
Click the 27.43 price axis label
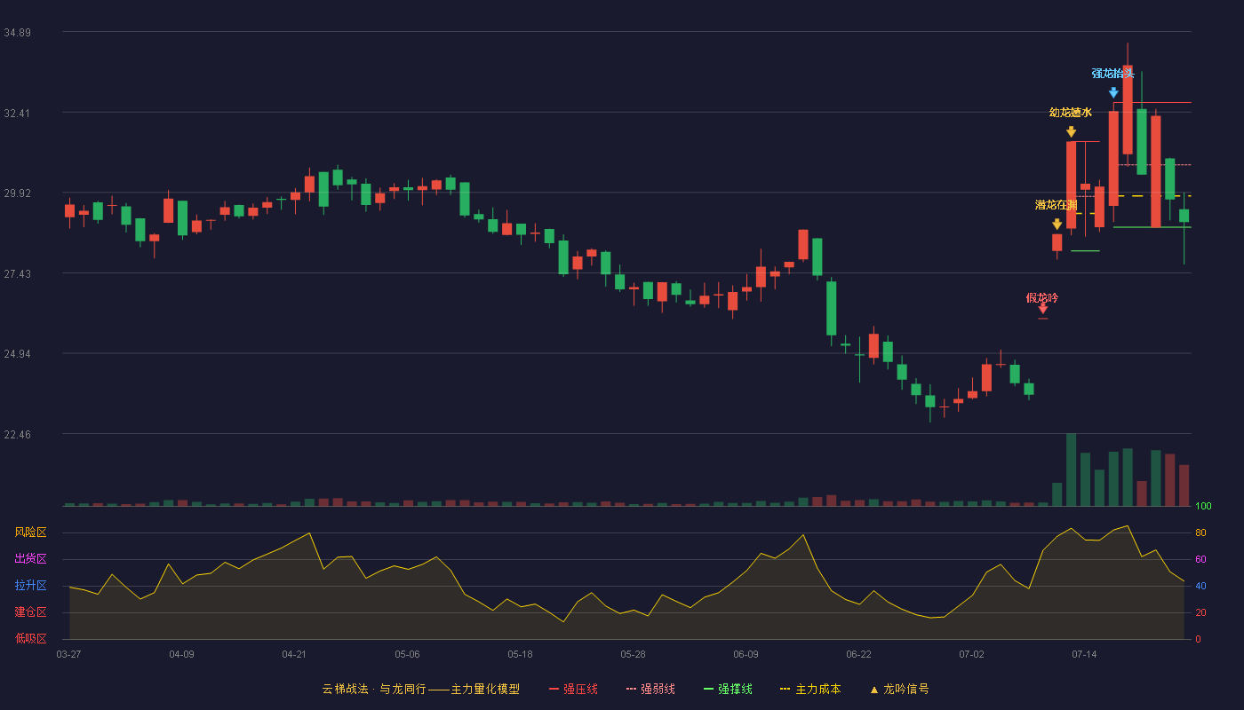(x=17, y=274)
